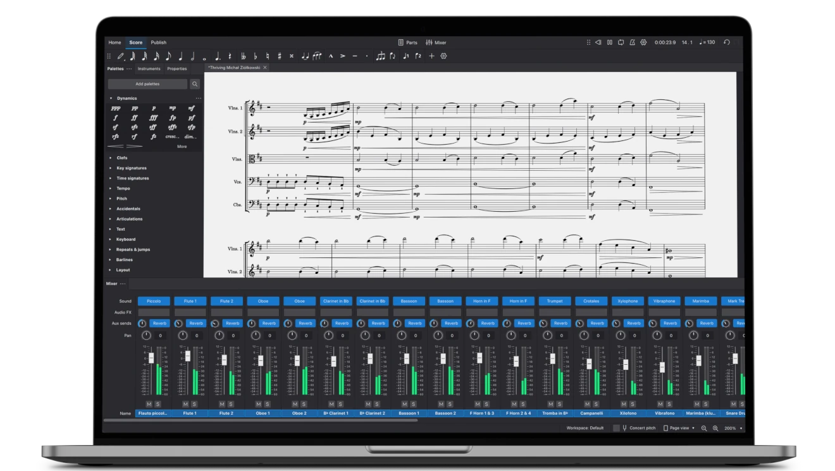Expand the Articulations palette

[x=111, y=219]
